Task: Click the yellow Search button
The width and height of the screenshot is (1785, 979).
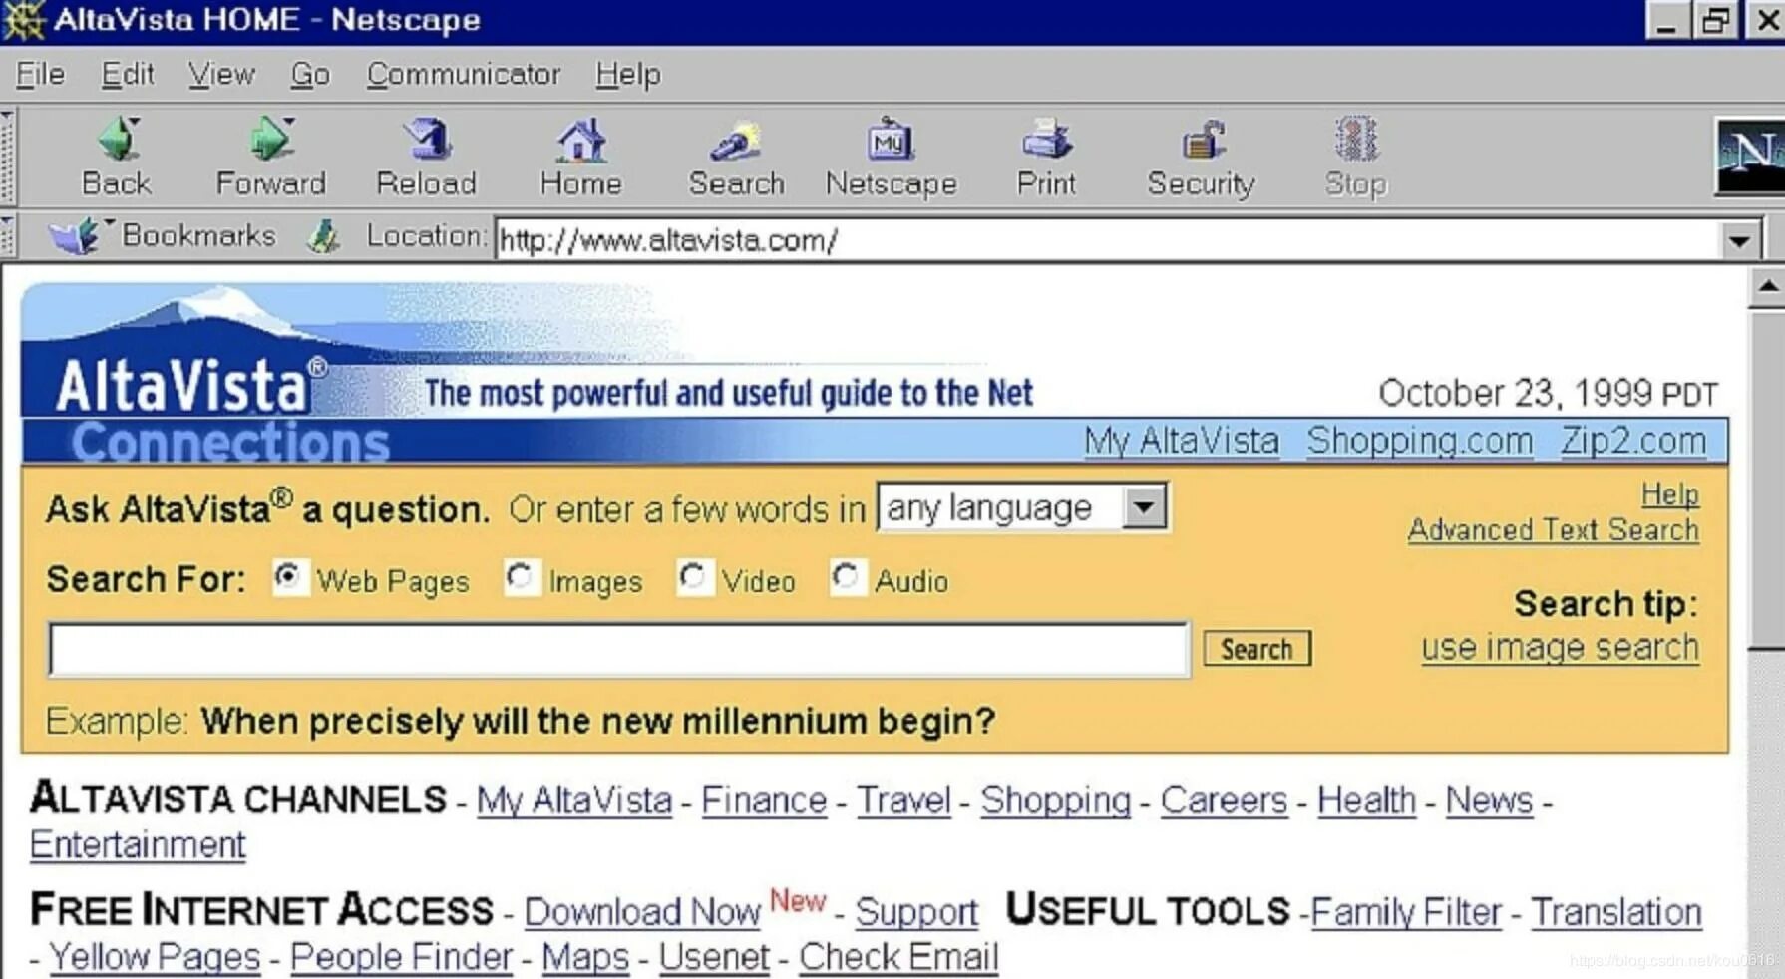Action: coord(1256,649)
